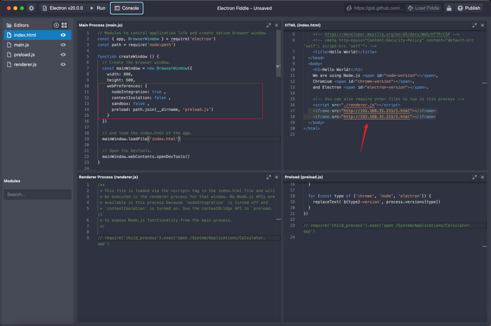Select preload.js in Editors list

click(38, 54)
